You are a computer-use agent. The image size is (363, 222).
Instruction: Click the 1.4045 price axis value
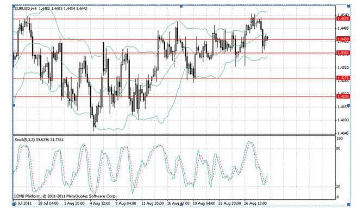click(343, 133)
